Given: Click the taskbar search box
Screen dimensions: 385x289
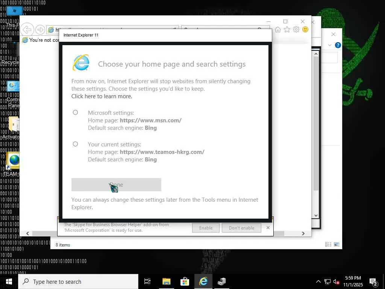Looking at the screenshot, I should coord(78,281).
